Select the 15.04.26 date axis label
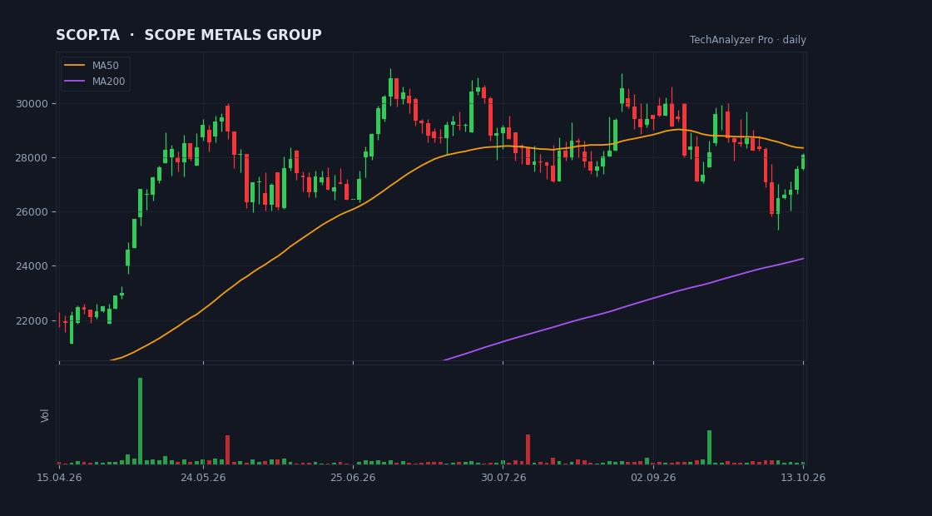 pos(58,478)
